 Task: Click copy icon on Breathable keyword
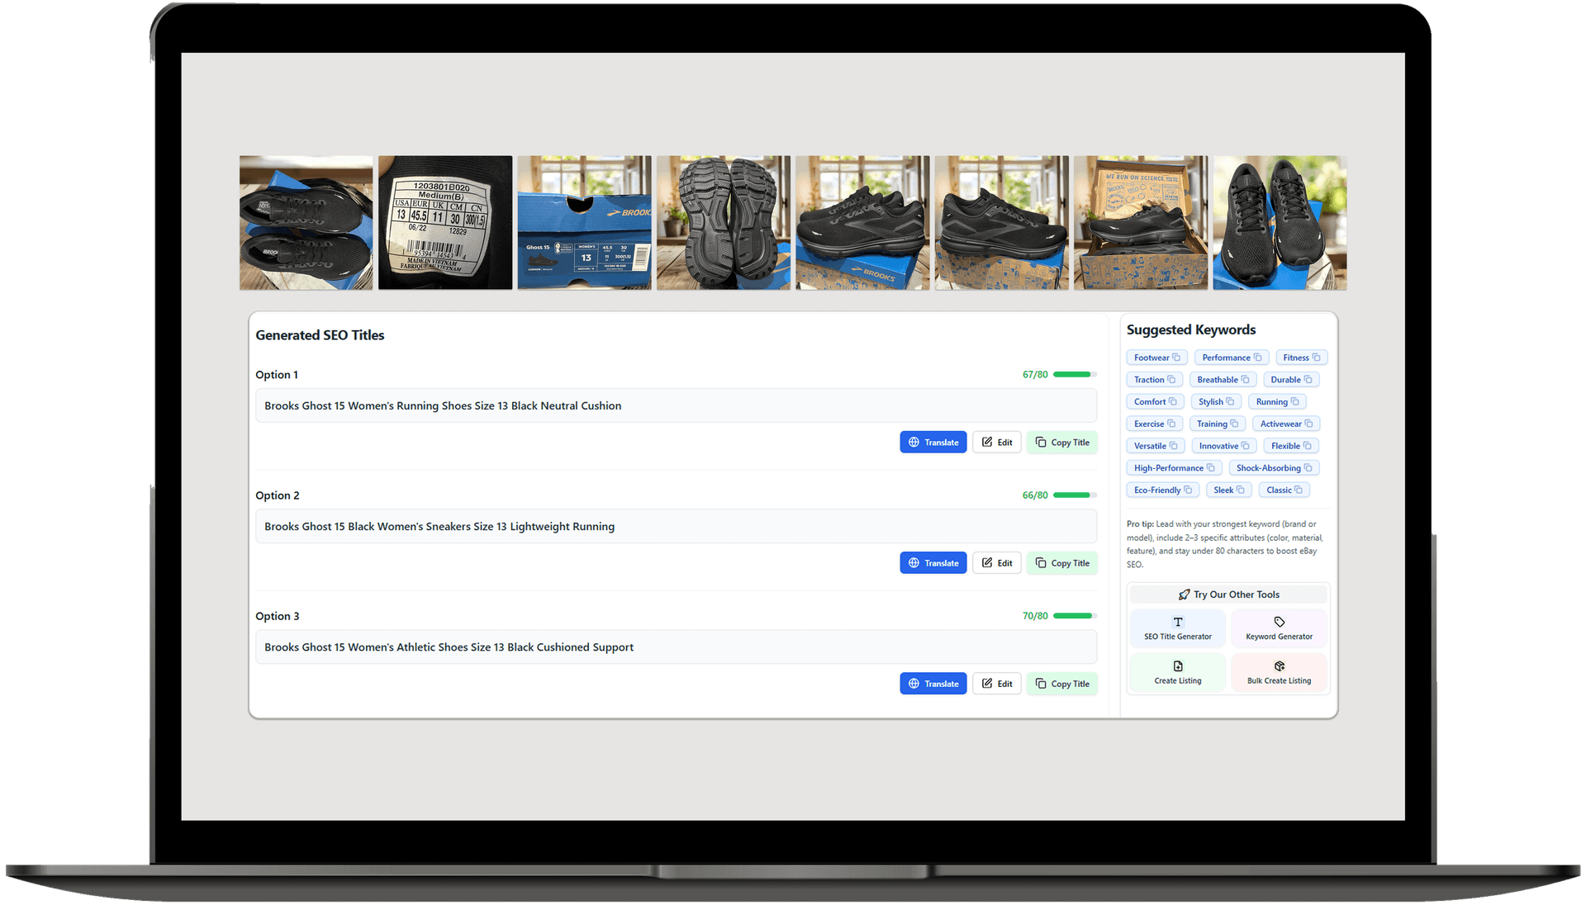pos(1245,380)
